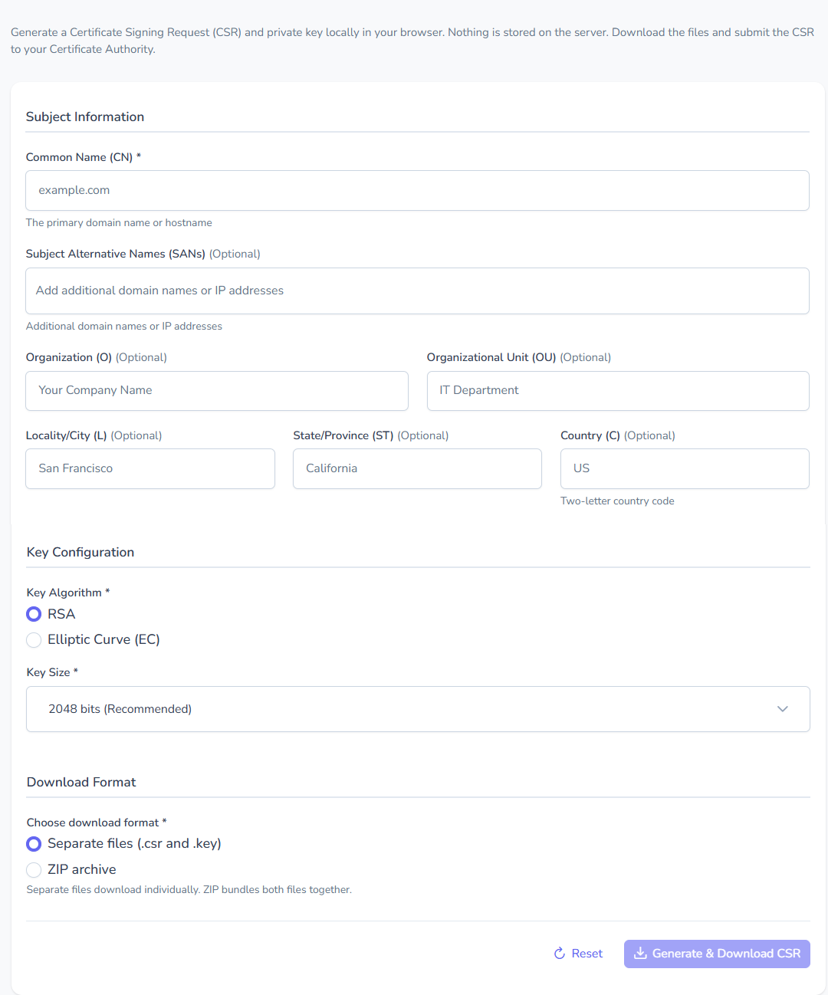
Task: Click the Key Configuration section heading
Action: pyautogui.click(x=80, y=552)
